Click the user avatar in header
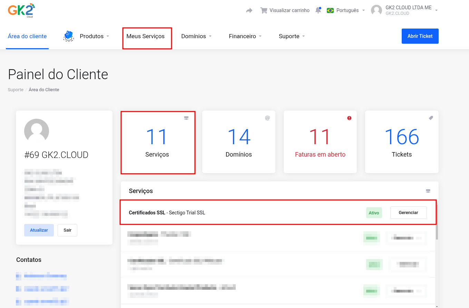Image resolution: width=469 pixels, height=308 pixels. point(377,10)
